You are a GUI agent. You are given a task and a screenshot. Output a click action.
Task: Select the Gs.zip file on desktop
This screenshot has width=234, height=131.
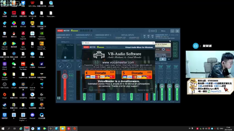[x=42, y=14]
